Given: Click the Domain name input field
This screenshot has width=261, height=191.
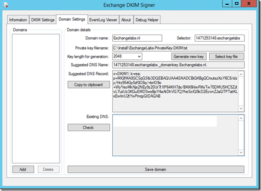Looking at the screenshot, I should pyautogui.click(x=137, y=38).
